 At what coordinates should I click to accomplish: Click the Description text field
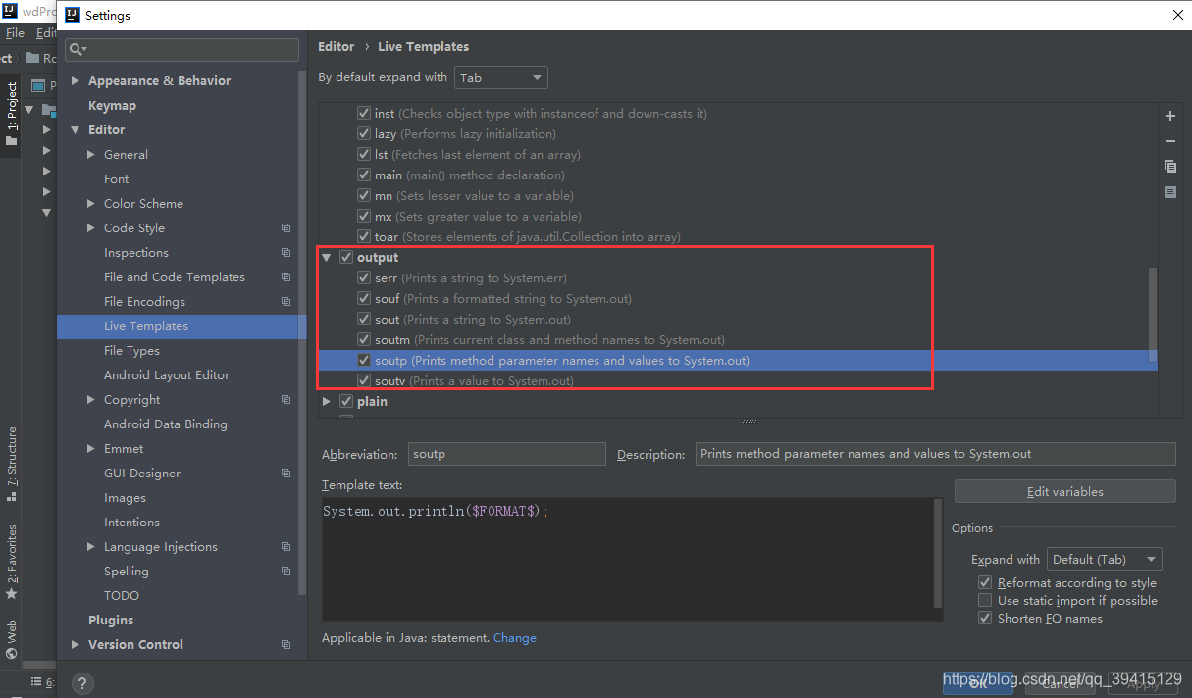[935, 454]
